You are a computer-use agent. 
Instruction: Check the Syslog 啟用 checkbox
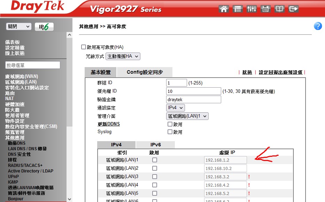pyautogui.click(x=170, y=132)
